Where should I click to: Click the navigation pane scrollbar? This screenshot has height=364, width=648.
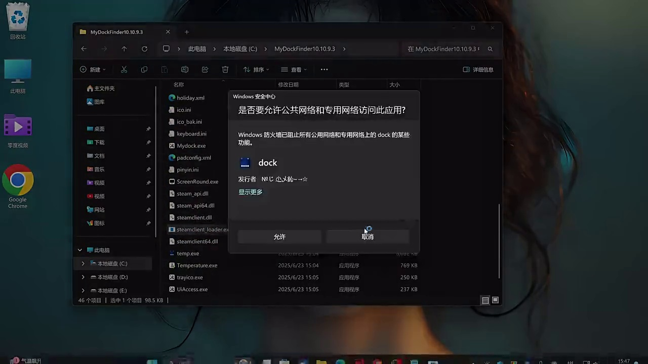tap(156, 161)
